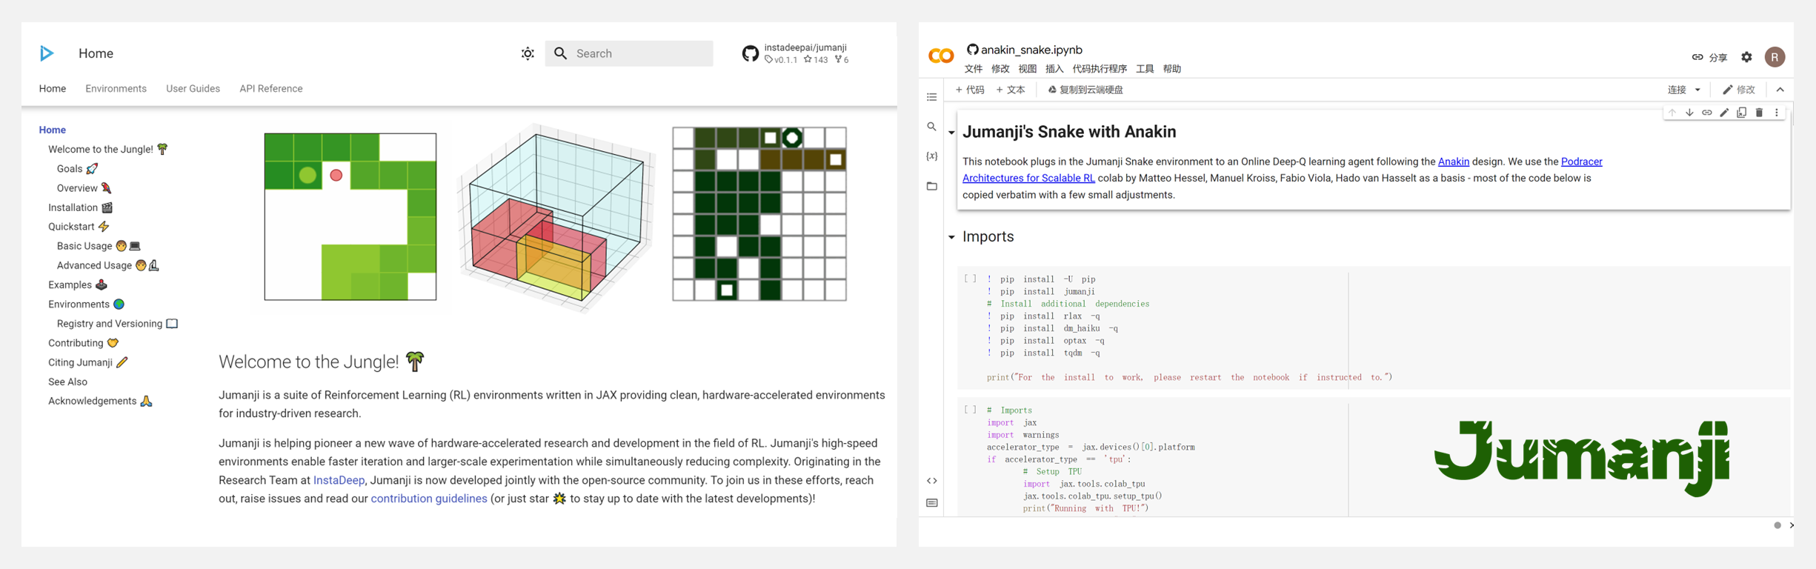This screenshot has height=569, width=1816.
Task: Click the 3D bin packing environment image
Action: pyautogui.click(x=556, y=218)
